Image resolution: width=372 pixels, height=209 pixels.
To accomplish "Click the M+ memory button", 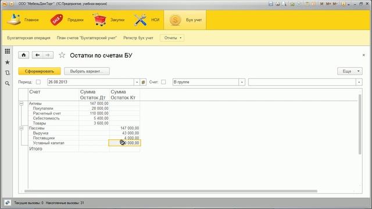I will (328, 4).
